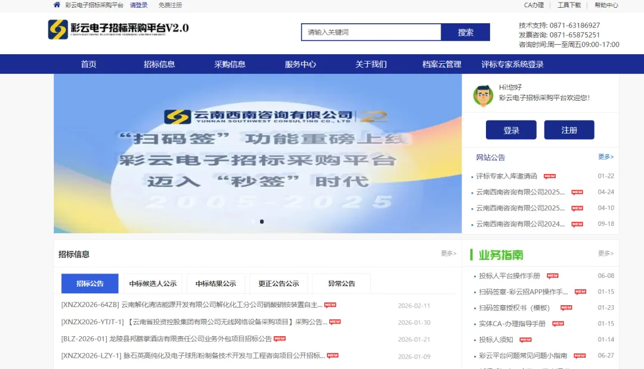This screenshot has width=644, height=369.
Task: Click the date 2026-02-11 in the tender list
Action: [x=414, y=306]
